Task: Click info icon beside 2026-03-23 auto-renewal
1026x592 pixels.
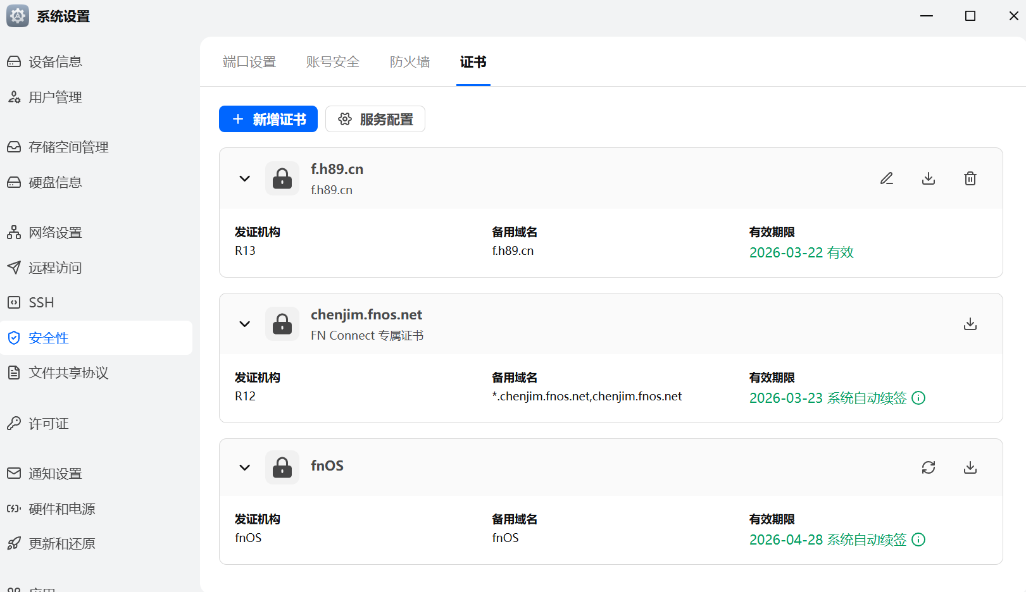Action: click(918, 398)
